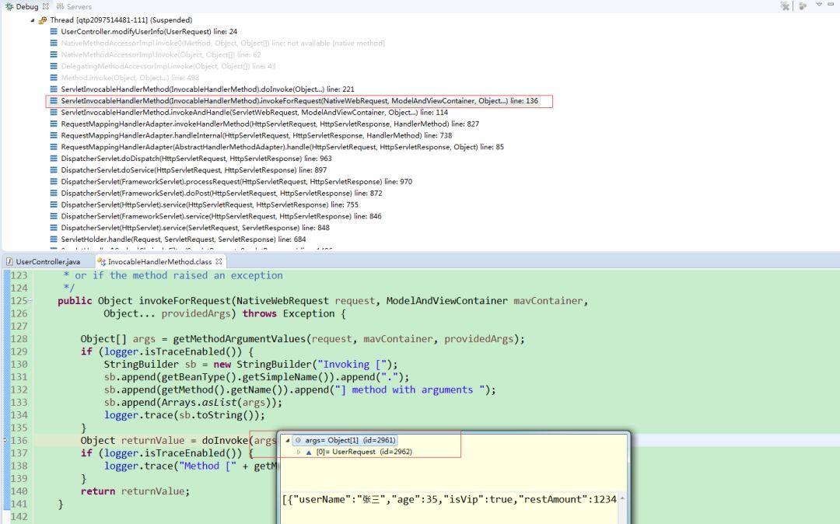Select NativeMethodAccessorImpl.invoke line 62 frame
840x524 pixels.
pyautogui.click(x=161, y=54)
